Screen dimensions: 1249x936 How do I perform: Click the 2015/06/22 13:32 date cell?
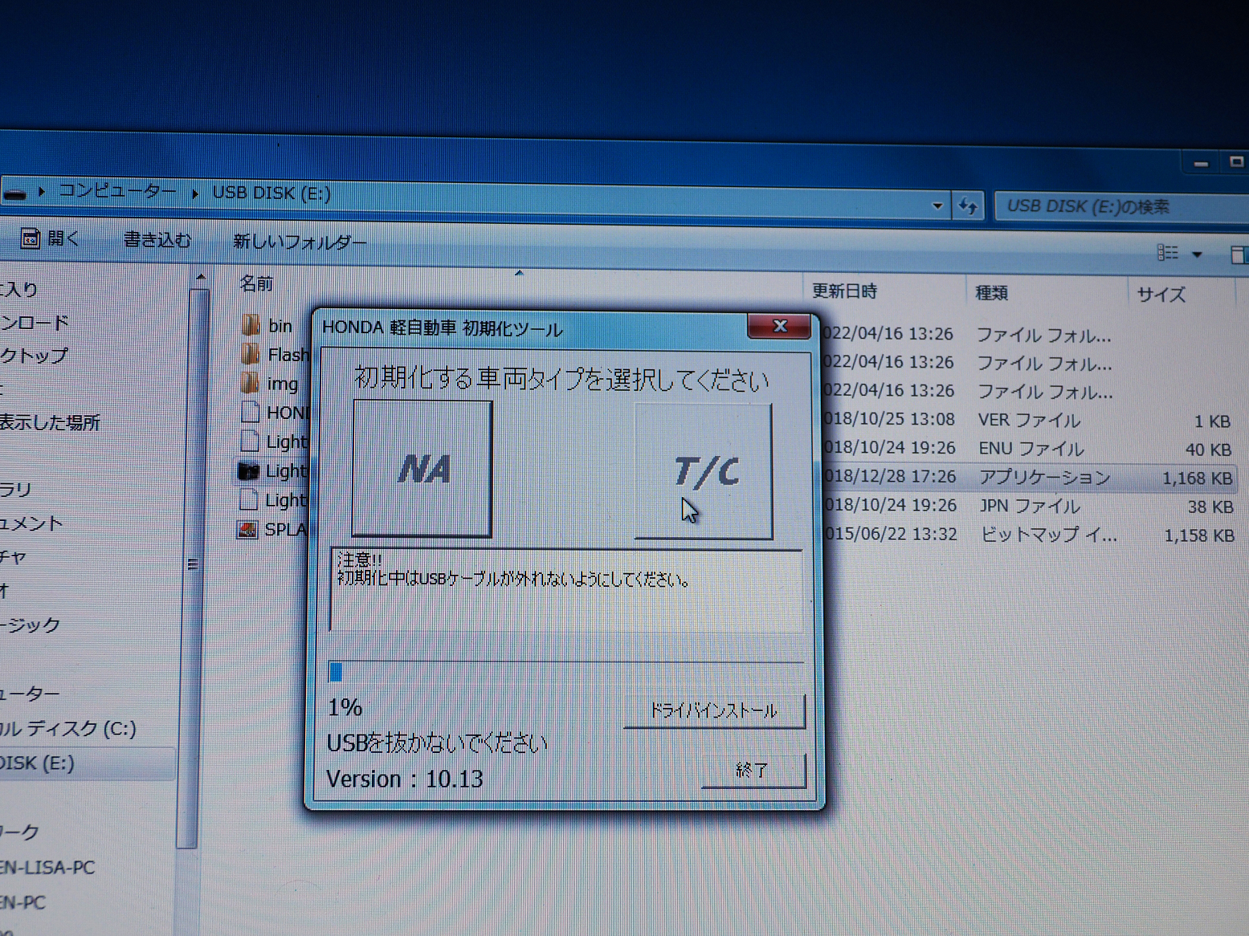(x=891, y=535)
